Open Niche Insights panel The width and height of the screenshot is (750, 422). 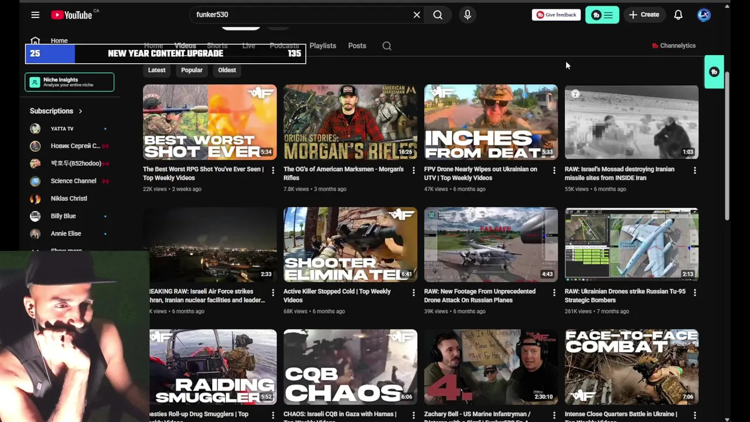tap(69, 82)
